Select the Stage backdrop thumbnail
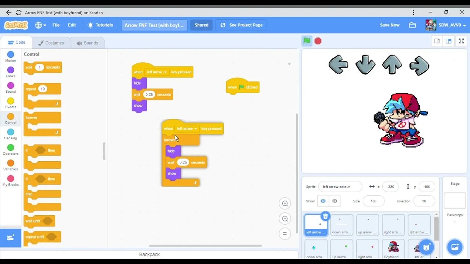 click(455, 201)
